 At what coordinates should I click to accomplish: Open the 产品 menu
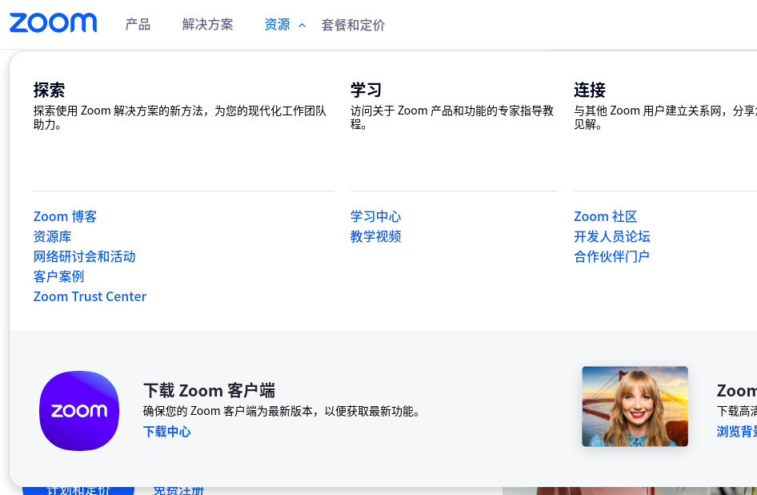coord(138,25)
